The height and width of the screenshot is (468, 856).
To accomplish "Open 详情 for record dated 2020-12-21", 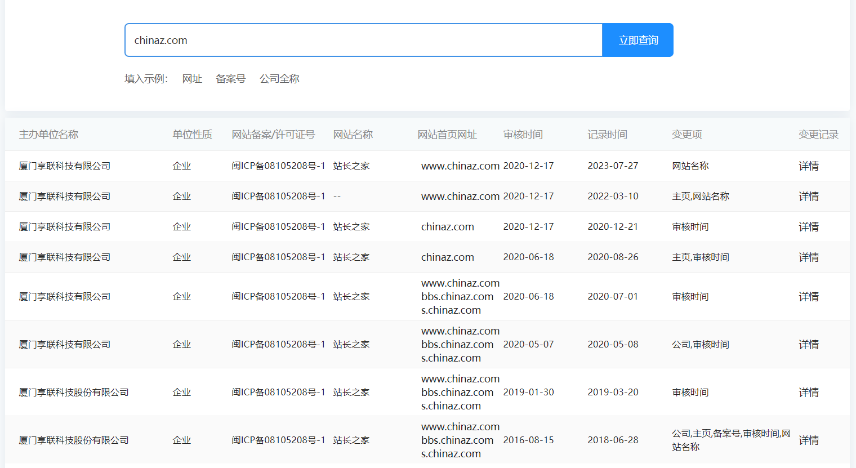I will pos(809,227).
